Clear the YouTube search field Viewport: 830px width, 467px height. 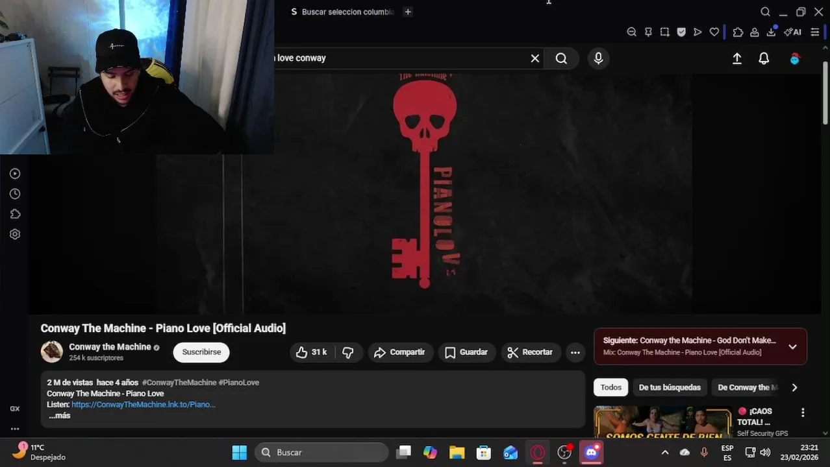535,58
